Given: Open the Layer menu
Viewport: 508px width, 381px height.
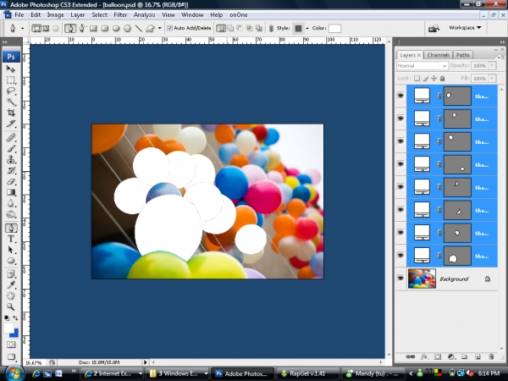Looking at the screenshot, I should [x=77, y=15].
